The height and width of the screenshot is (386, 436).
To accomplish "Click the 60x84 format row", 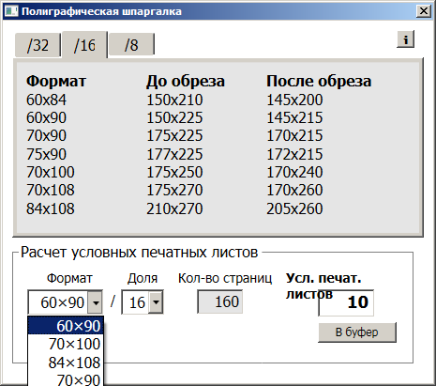I will click(46, 100).
